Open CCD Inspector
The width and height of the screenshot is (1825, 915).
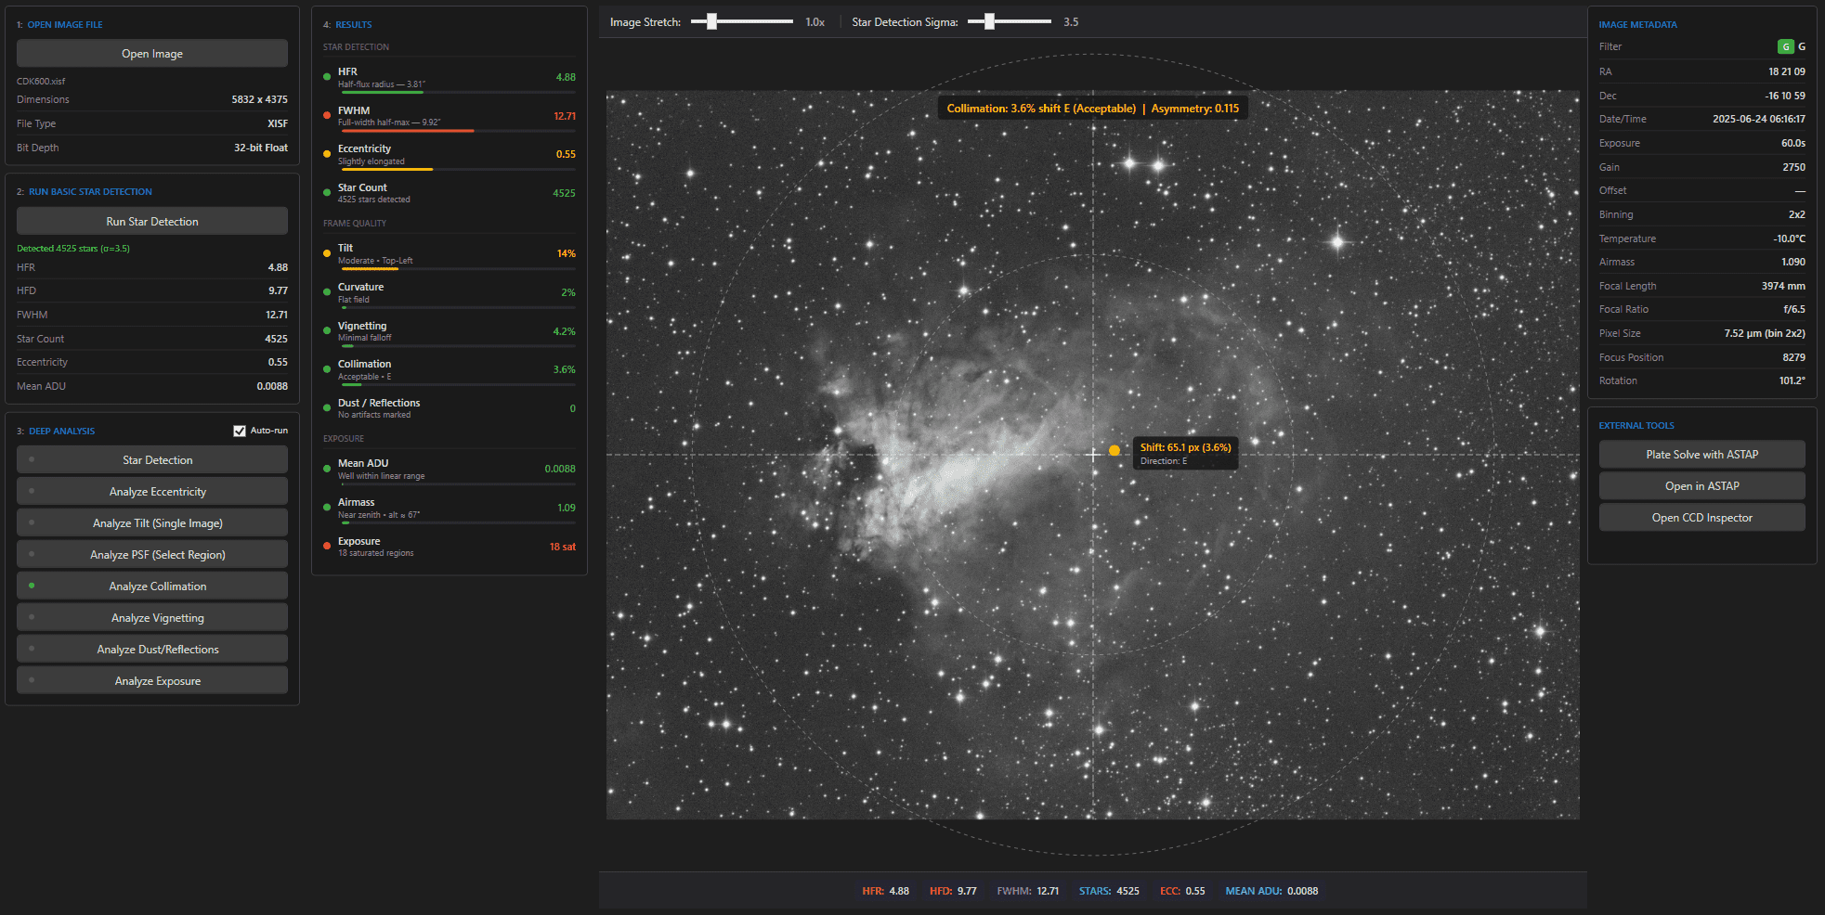[x=1701, y=518]
